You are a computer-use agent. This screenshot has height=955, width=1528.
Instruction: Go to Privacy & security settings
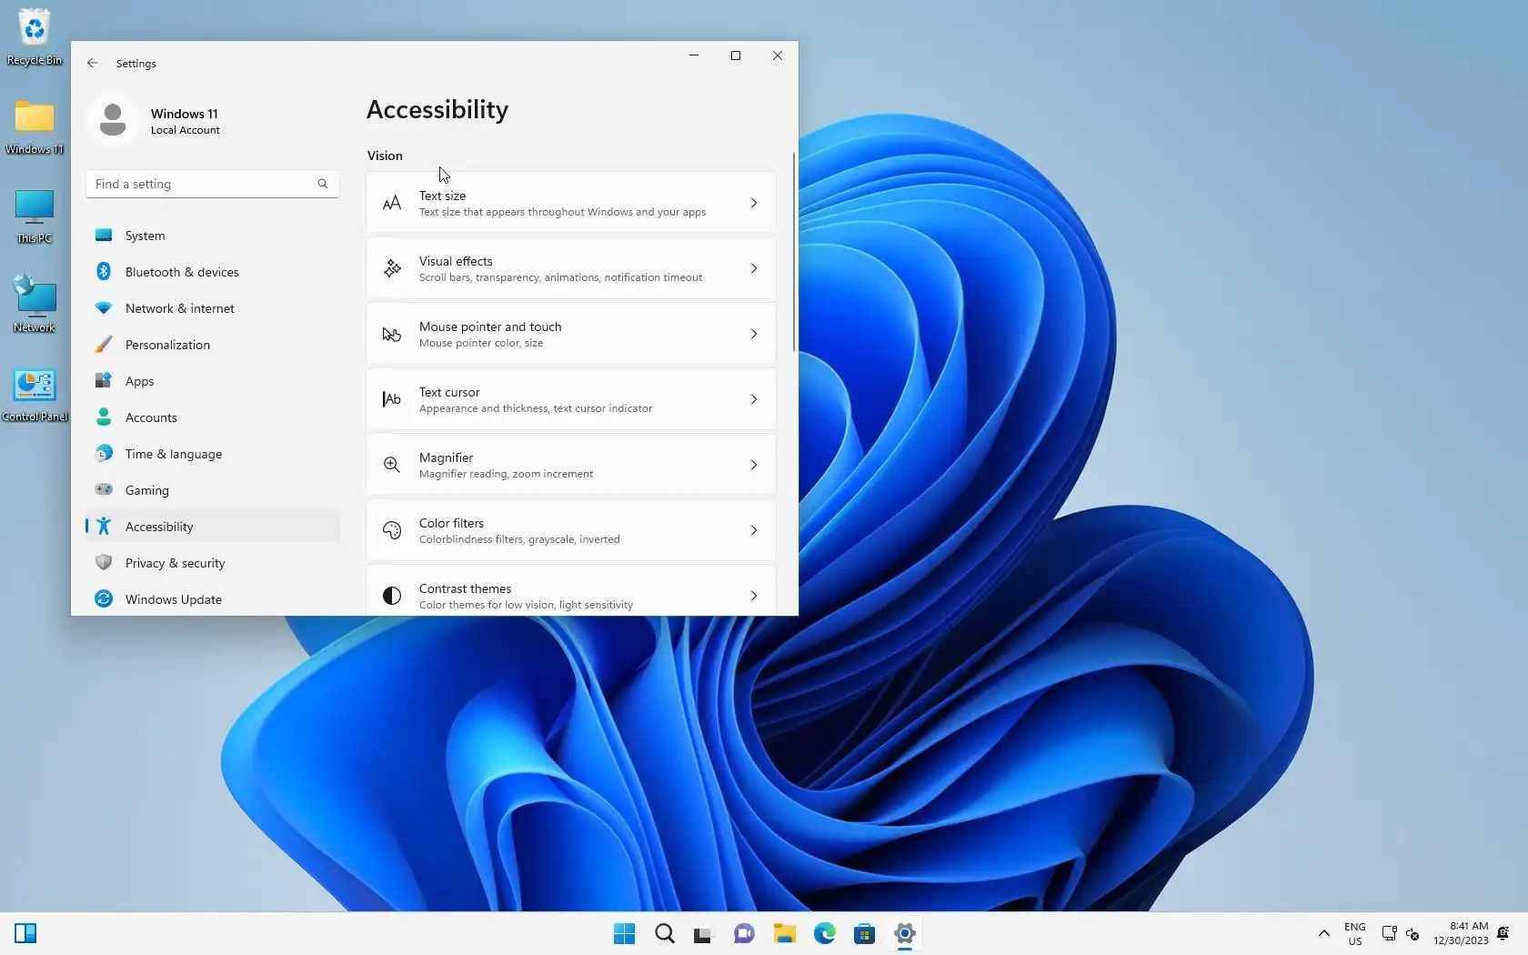click(x=213, y=563)
